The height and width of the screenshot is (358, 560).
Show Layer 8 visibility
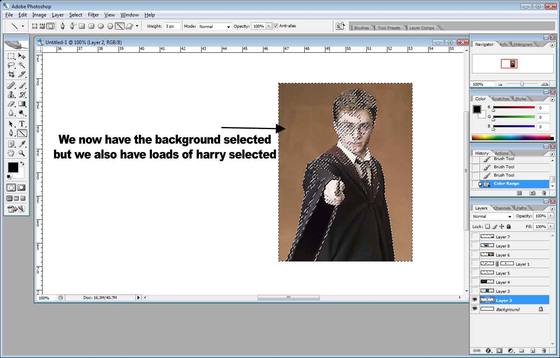[475, 246]
